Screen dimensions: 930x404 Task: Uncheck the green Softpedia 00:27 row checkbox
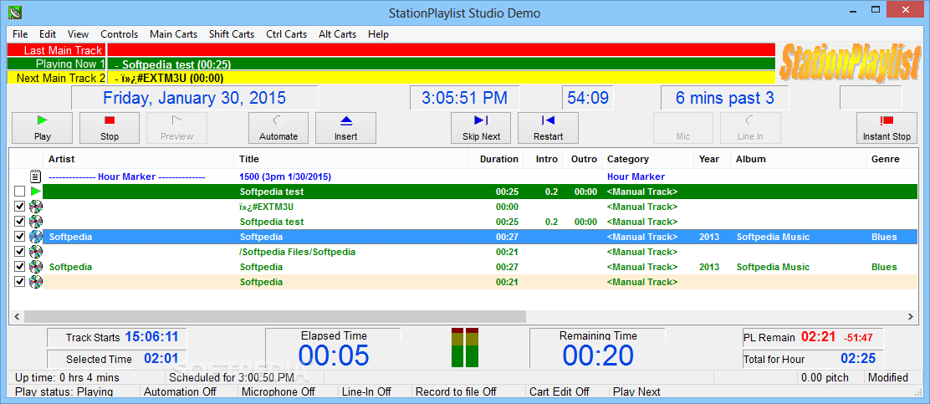pos(19,266)
